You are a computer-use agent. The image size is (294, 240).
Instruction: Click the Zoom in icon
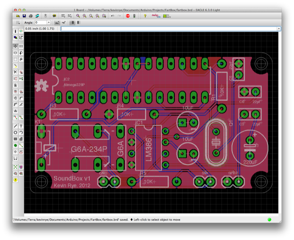[x=84, y=16]
